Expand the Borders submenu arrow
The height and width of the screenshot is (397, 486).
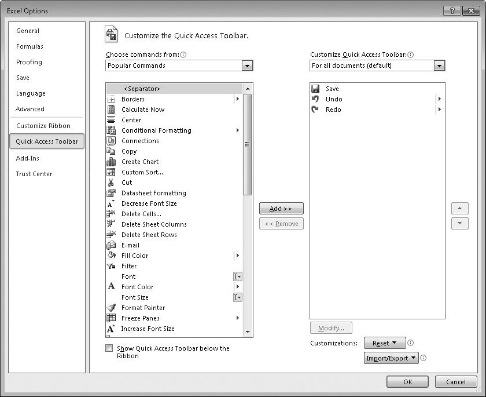click(x=237, y=99)
